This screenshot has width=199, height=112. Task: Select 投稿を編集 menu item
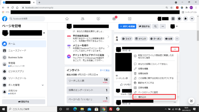(x=154, y=69)
